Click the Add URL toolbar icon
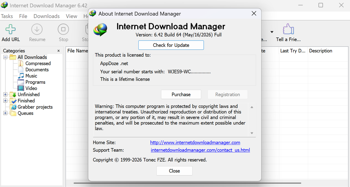 tap(11, 29)
